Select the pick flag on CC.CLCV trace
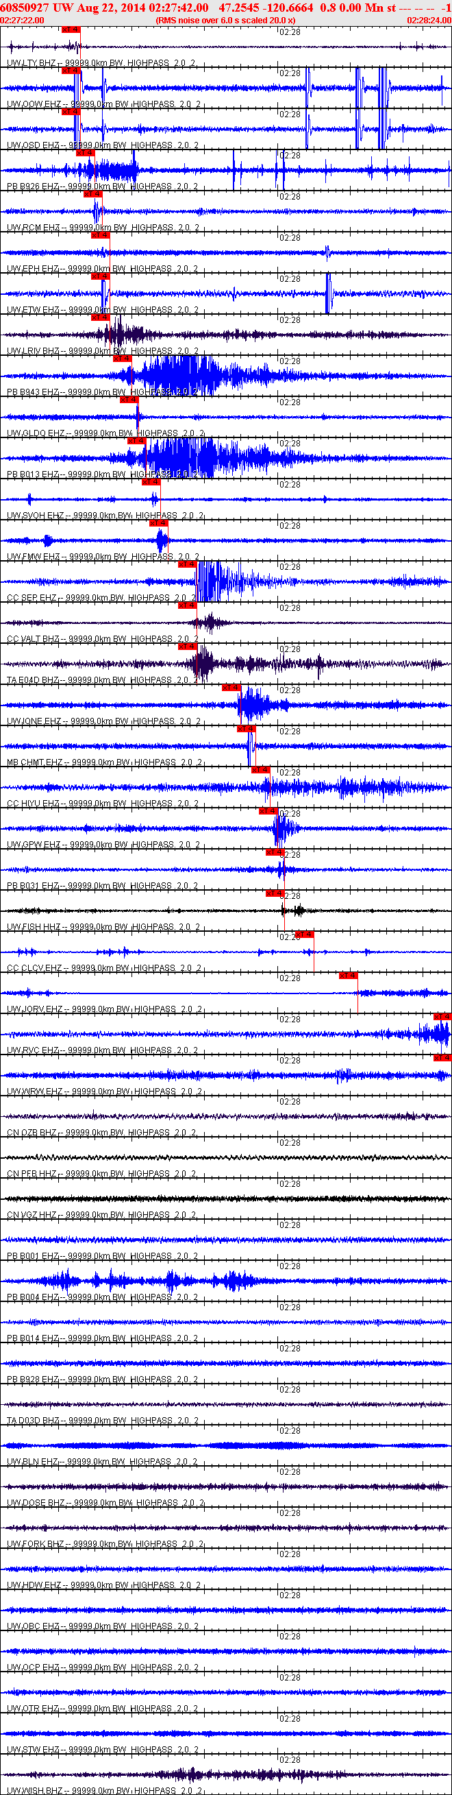 coord(304,935)
